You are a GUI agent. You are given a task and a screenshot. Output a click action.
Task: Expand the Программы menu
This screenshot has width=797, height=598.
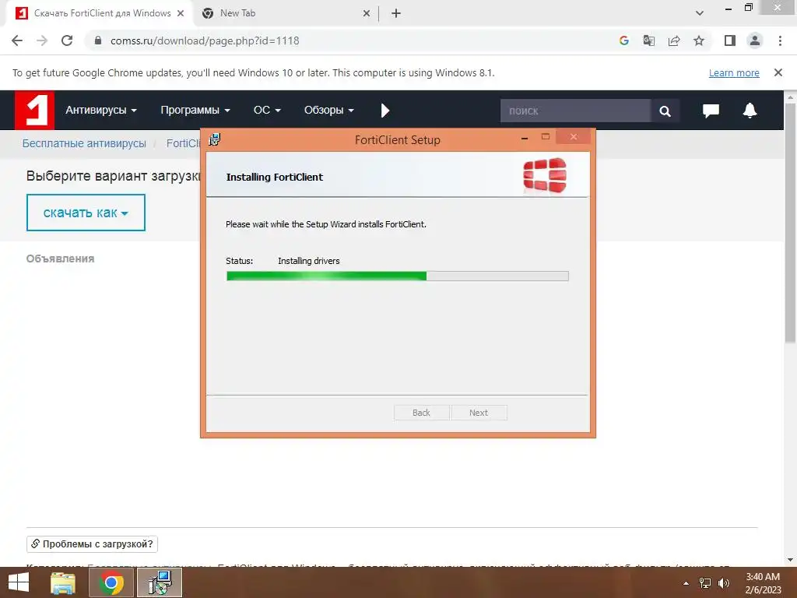point(195,111)
